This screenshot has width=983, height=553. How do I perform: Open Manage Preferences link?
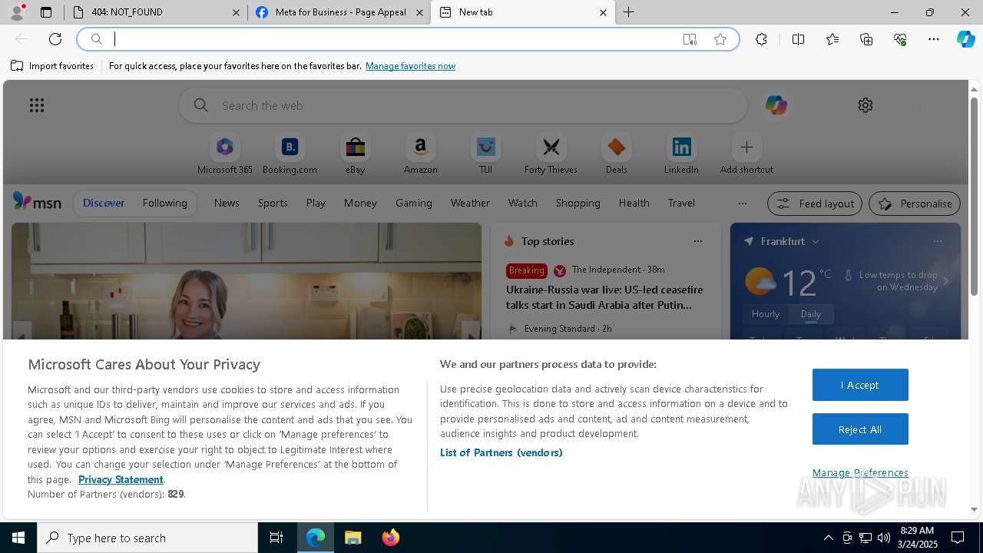point(860,472)
